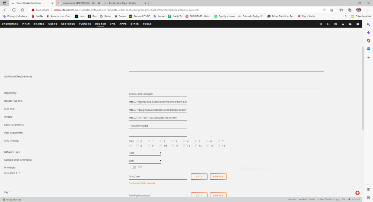
Task: Open the Console shell command dropdown
Action: pyautogui.click(x=145, y=161)
